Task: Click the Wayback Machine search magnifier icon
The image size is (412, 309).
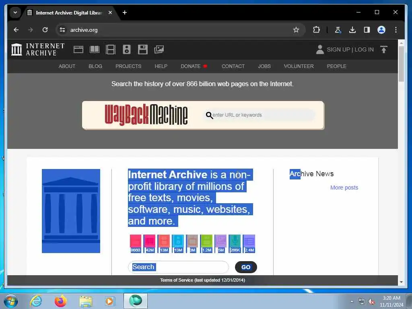Action: [x=209, y=115]
